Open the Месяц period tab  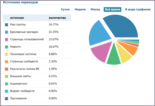point(95,10)
